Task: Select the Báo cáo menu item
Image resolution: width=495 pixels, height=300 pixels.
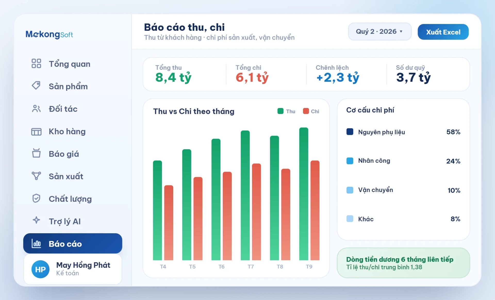Action: (73, 243)
